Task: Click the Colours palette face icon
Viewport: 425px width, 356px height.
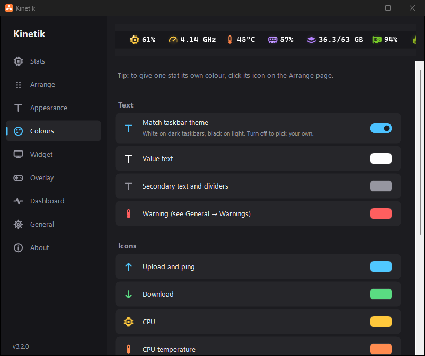Action: 18,131
